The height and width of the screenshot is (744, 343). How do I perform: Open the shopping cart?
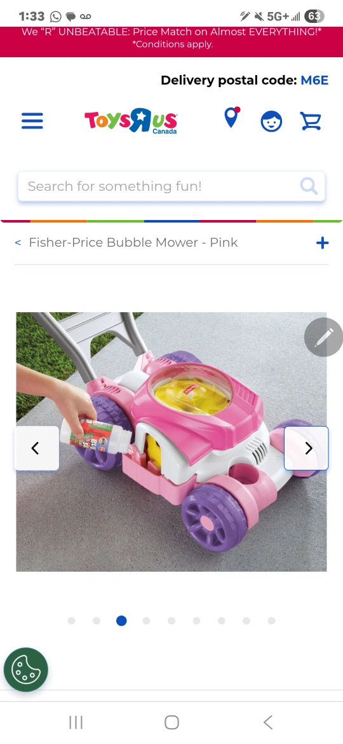point(311,121)
